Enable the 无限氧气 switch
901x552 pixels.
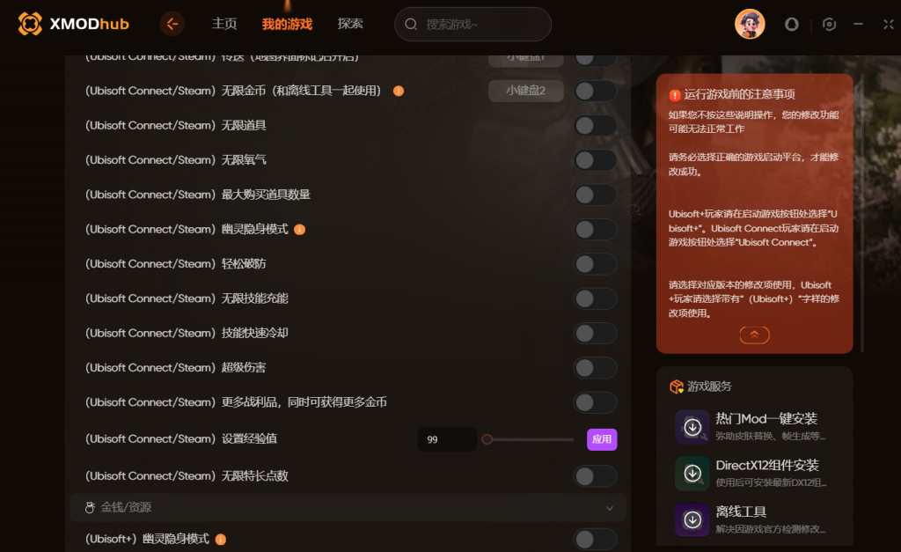coord(595,160)
